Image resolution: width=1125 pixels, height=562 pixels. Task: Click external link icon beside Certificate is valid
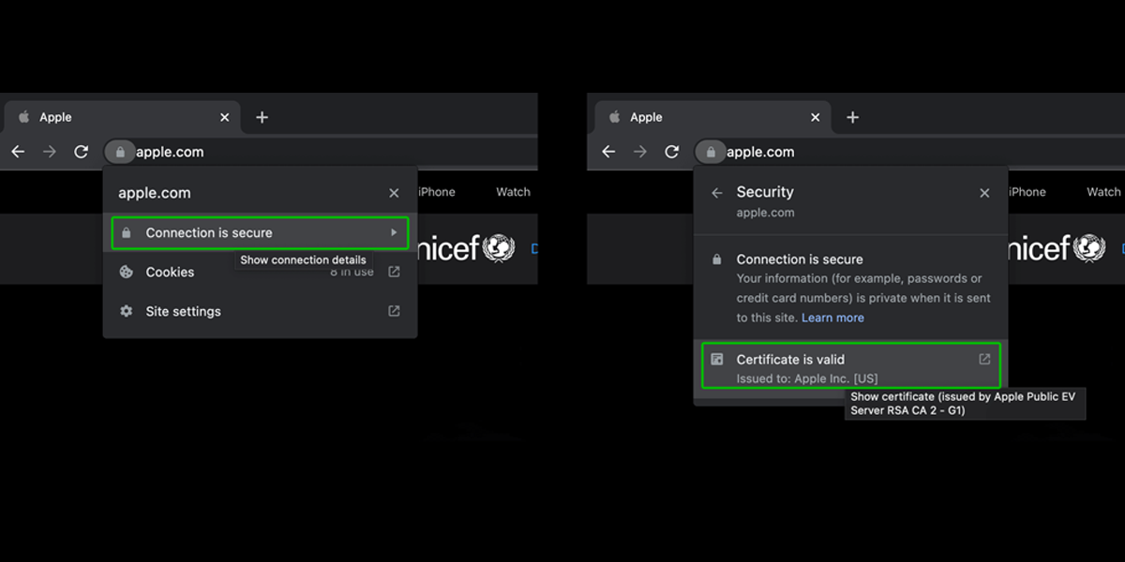tap(984, 359)
